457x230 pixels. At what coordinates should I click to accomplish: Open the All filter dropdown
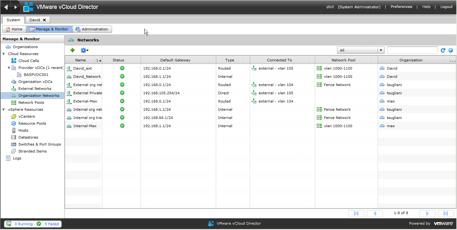pos(361,50)
